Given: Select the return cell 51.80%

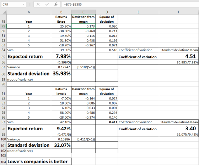Looking at the screenshot, I should click(x=61, y=41).
